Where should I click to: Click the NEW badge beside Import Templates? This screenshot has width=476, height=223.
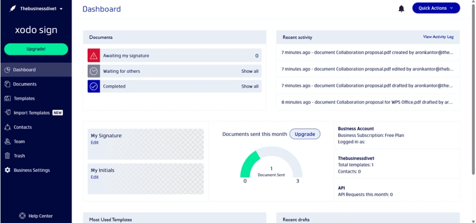(x=58, y=112)
